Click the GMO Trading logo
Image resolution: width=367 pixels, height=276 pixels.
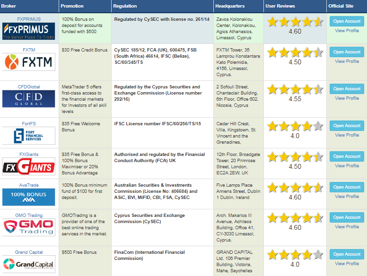tap(29, 227)
